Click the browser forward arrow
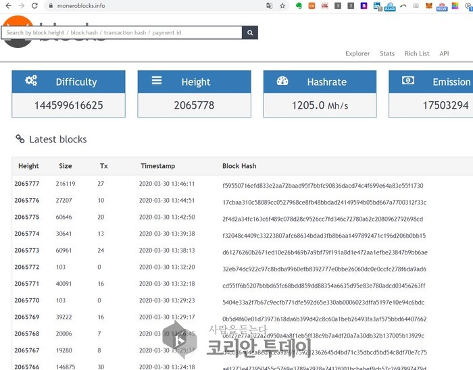 point(22,5)
